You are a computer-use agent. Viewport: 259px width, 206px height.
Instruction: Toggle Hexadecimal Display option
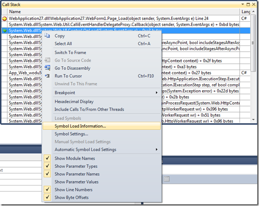click(101, 101)
